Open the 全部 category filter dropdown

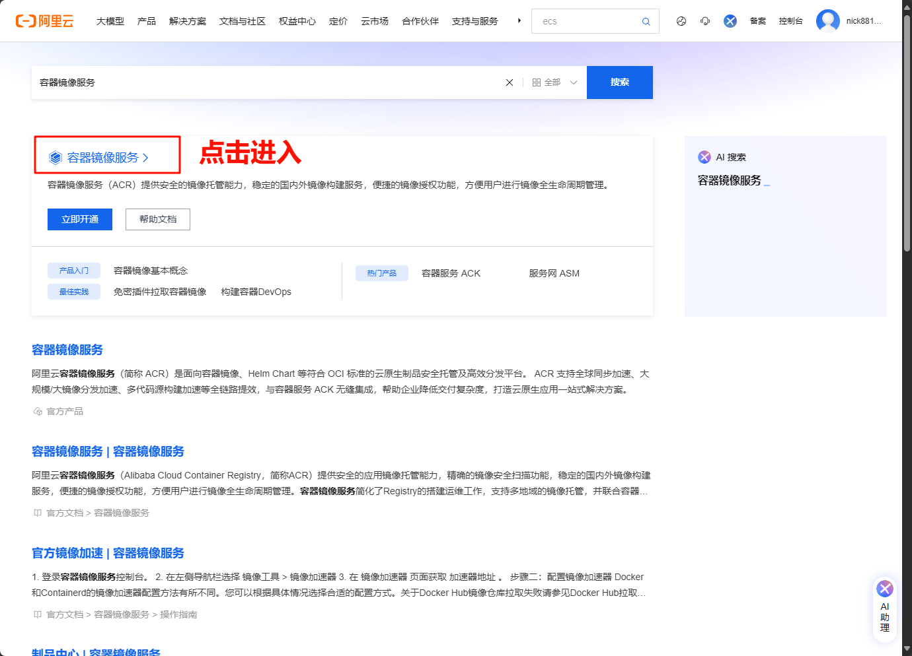[554, 82]
